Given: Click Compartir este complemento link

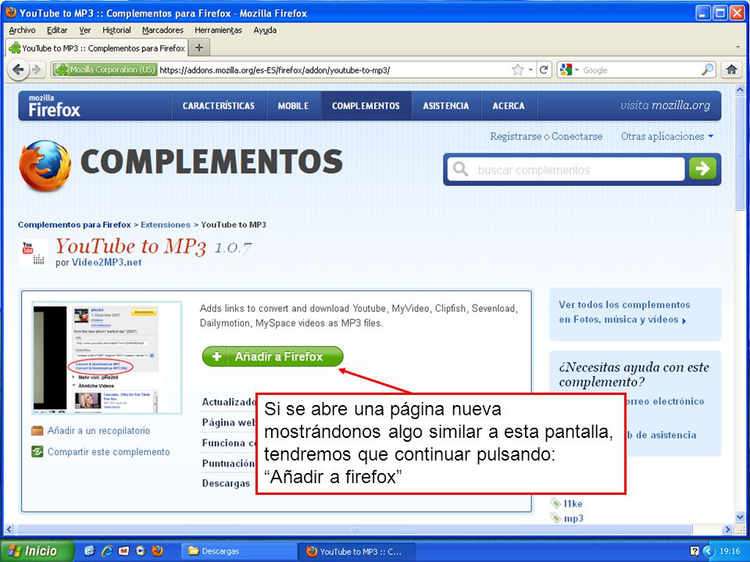Looking at the screenshot, I should pos(109,452).
